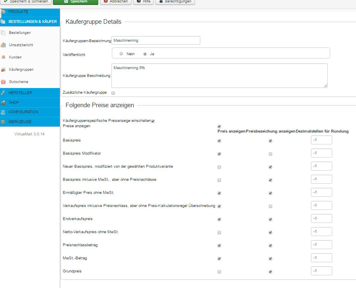Click the Käufergruppen-Bezeichnung text field
Viewport: 356px width, 288px height.
click(156, 40)
